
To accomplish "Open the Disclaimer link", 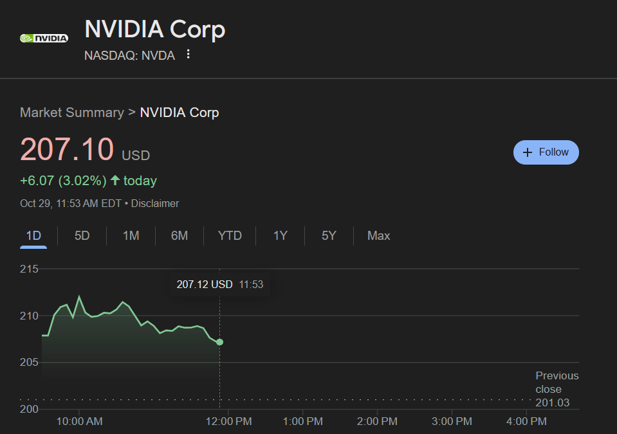I will pyautogui.click(x=155, y=203).
